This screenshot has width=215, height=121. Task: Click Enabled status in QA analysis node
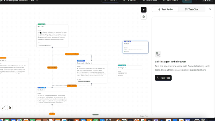tap(120, 75)
